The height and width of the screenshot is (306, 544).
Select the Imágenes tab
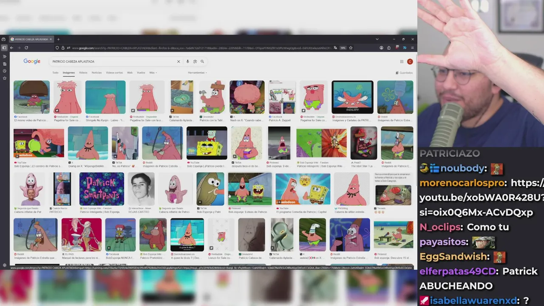pos(68,73)
